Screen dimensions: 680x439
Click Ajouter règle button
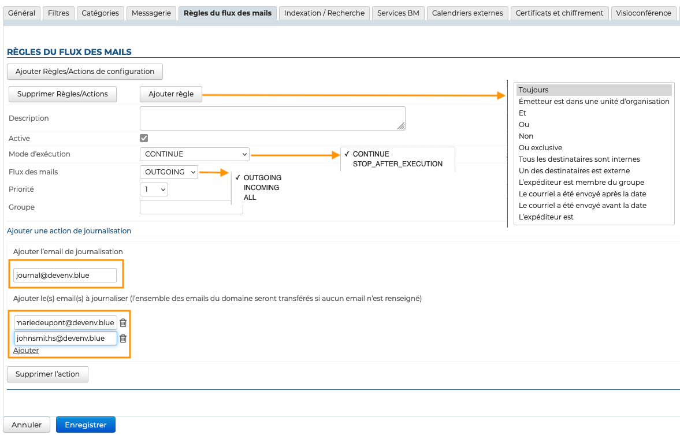[x=171, y=94]
